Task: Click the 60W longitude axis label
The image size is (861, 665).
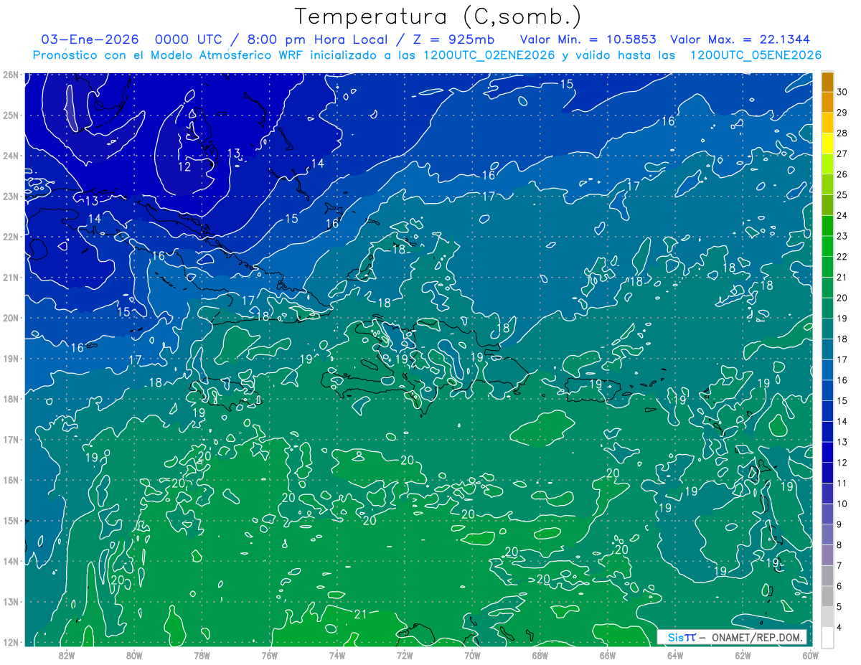Action: 810,655
